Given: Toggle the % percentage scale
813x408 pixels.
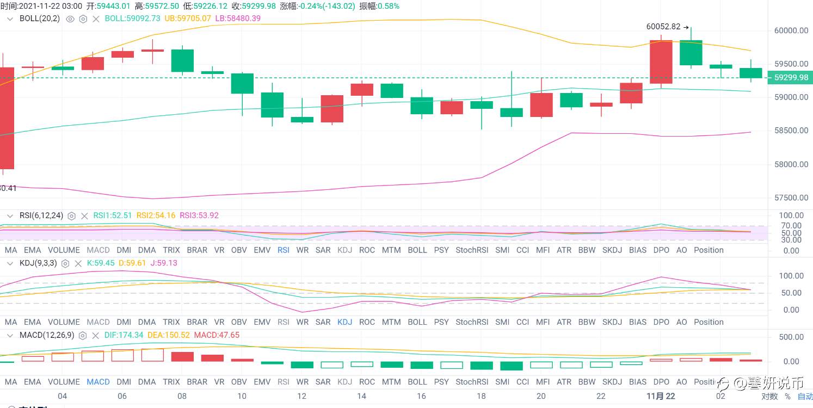Looking at the screenshot, I should click(x=787, y=397).
